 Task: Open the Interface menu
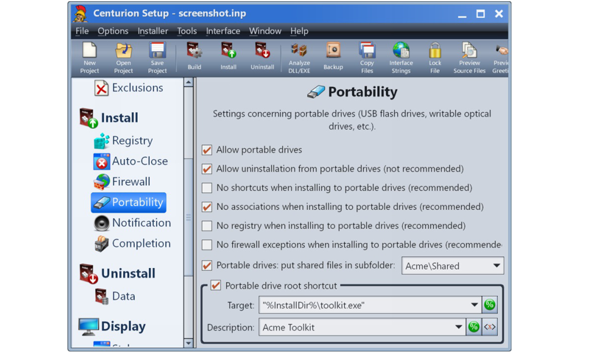point(223,31)
